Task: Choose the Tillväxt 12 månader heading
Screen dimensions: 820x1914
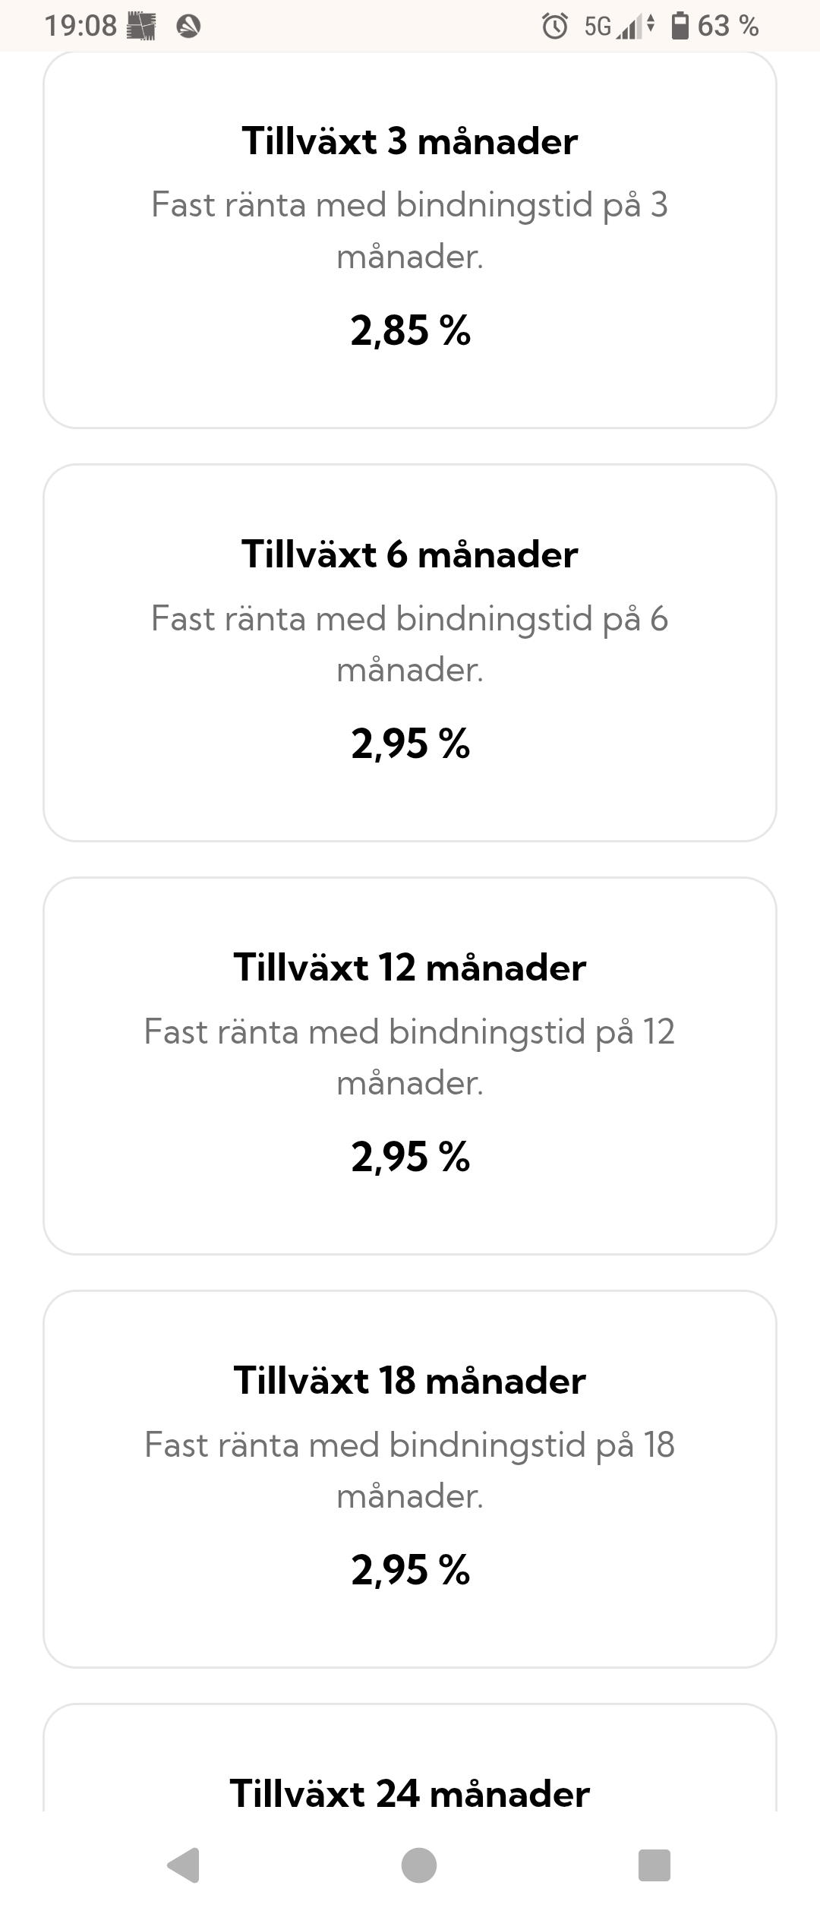Action: (410, 968)
